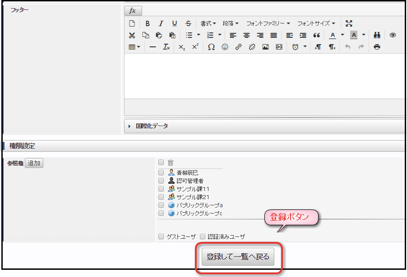407x277 pixels.
Task: Enable the ゲストユーザ checkbox
Action: [x=161, y=236]
